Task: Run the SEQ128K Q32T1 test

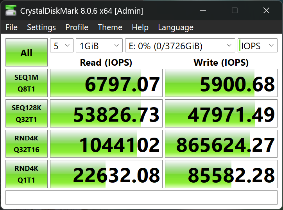Action: tap(27, 113)
